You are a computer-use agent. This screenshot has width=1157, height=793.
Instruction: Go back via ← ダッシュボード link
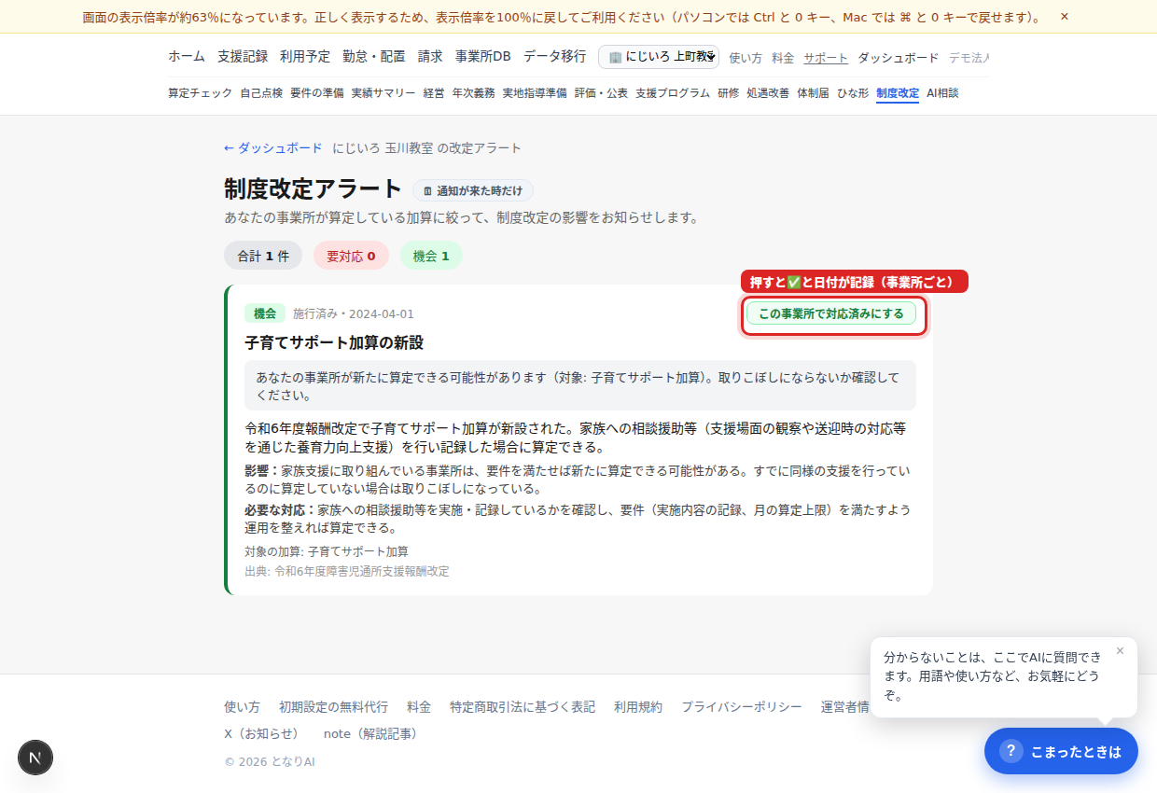[x=272, y=148]
